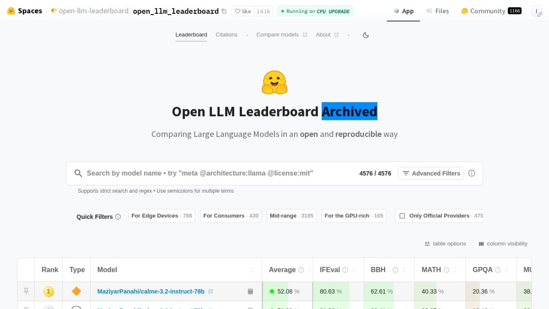This screenshot has height=309, width=549.
Task: Sort by the BBH column arrows
Action: (x=404, y=270)
